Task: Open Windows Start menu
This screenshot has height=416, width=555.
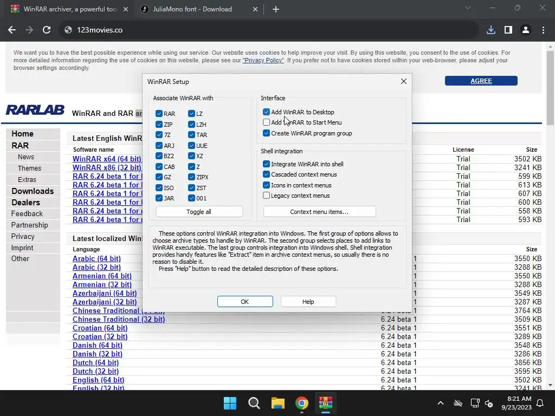Action: (230, 403)
